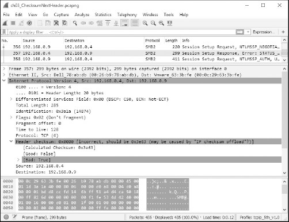Image resolution: width=289 pixels, height=222 pixels.
Task: Reset text to normal size
Action: pos(161,23)
